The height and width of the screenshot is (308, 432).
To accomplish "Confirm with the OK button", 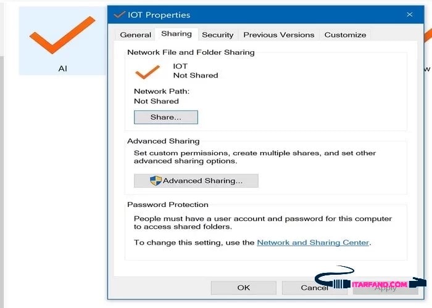I will 243,287.
